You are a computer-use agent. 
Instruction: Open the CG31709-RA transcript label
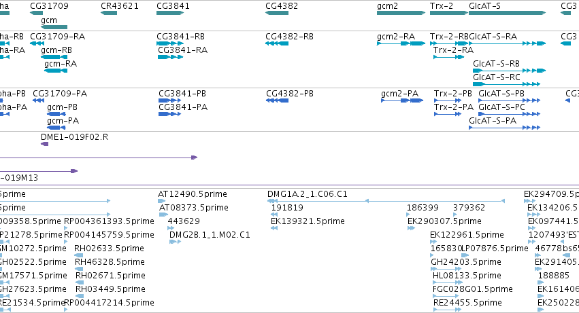pos(58,37)
